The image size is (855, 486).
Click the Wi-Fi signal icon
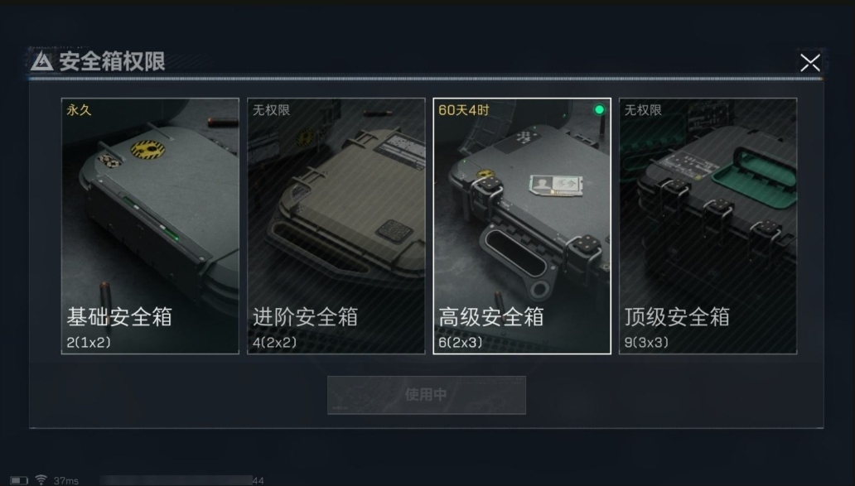pyautogui.click(x=41, y=479)
